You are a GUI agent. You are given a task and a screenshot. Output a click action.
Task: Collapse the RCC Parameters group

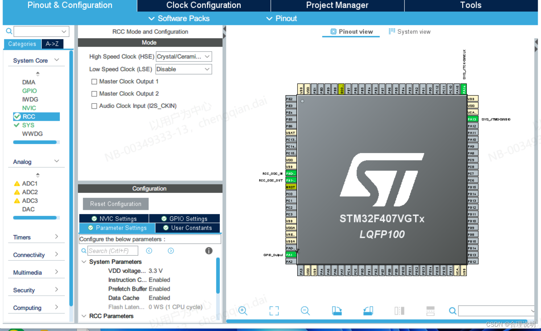click(x=84, y=316)
